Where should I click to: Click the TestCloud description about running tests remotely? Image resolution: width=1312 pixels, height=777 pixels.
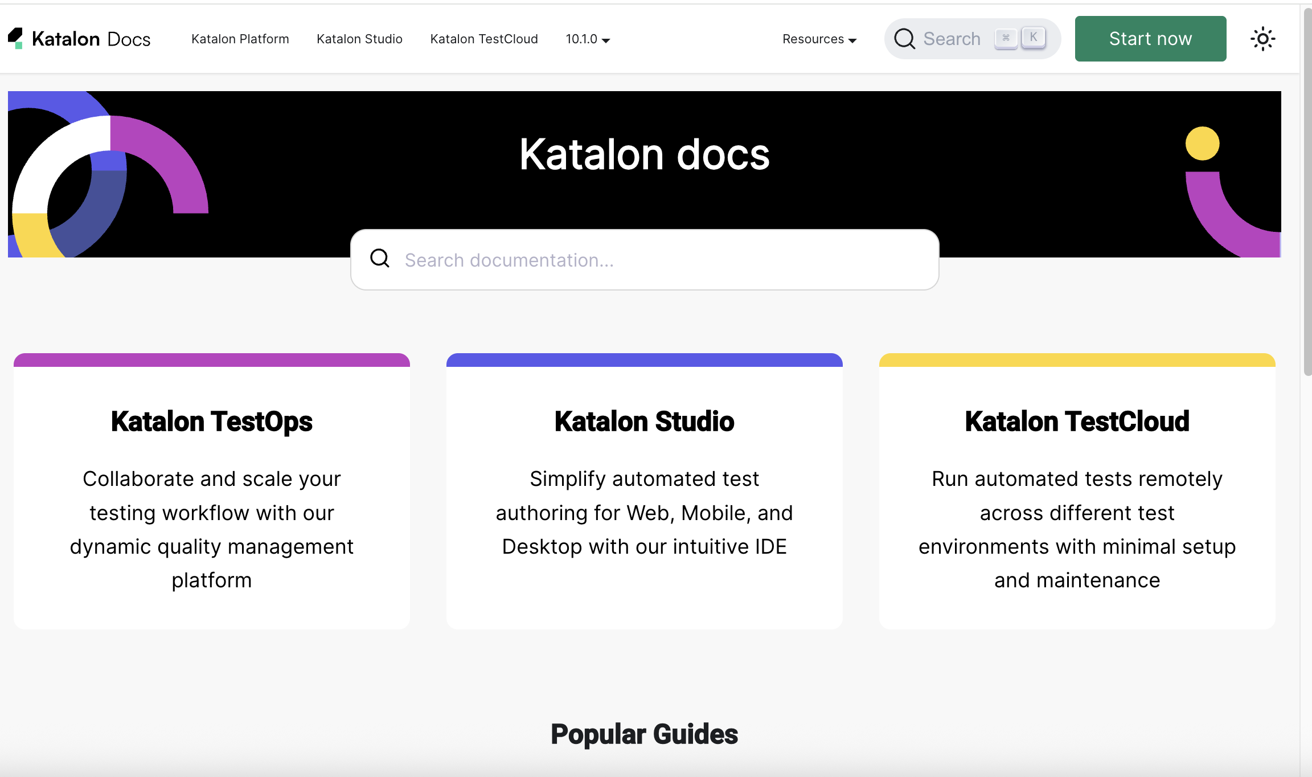[x=1077, y=529]
